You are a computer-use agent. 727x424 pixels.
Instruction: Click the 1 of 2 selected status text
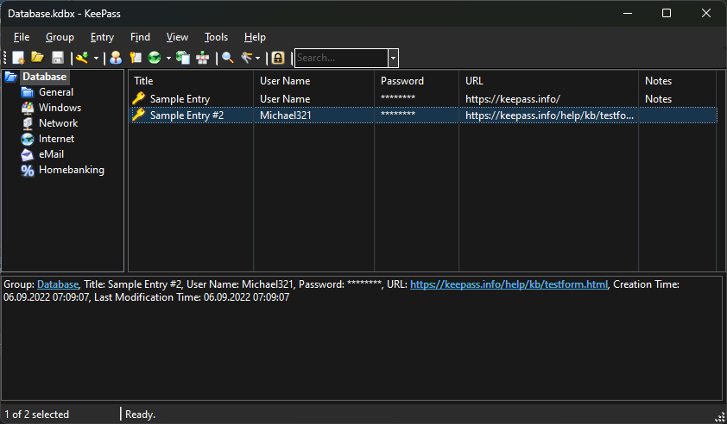(x=36, y=415)
